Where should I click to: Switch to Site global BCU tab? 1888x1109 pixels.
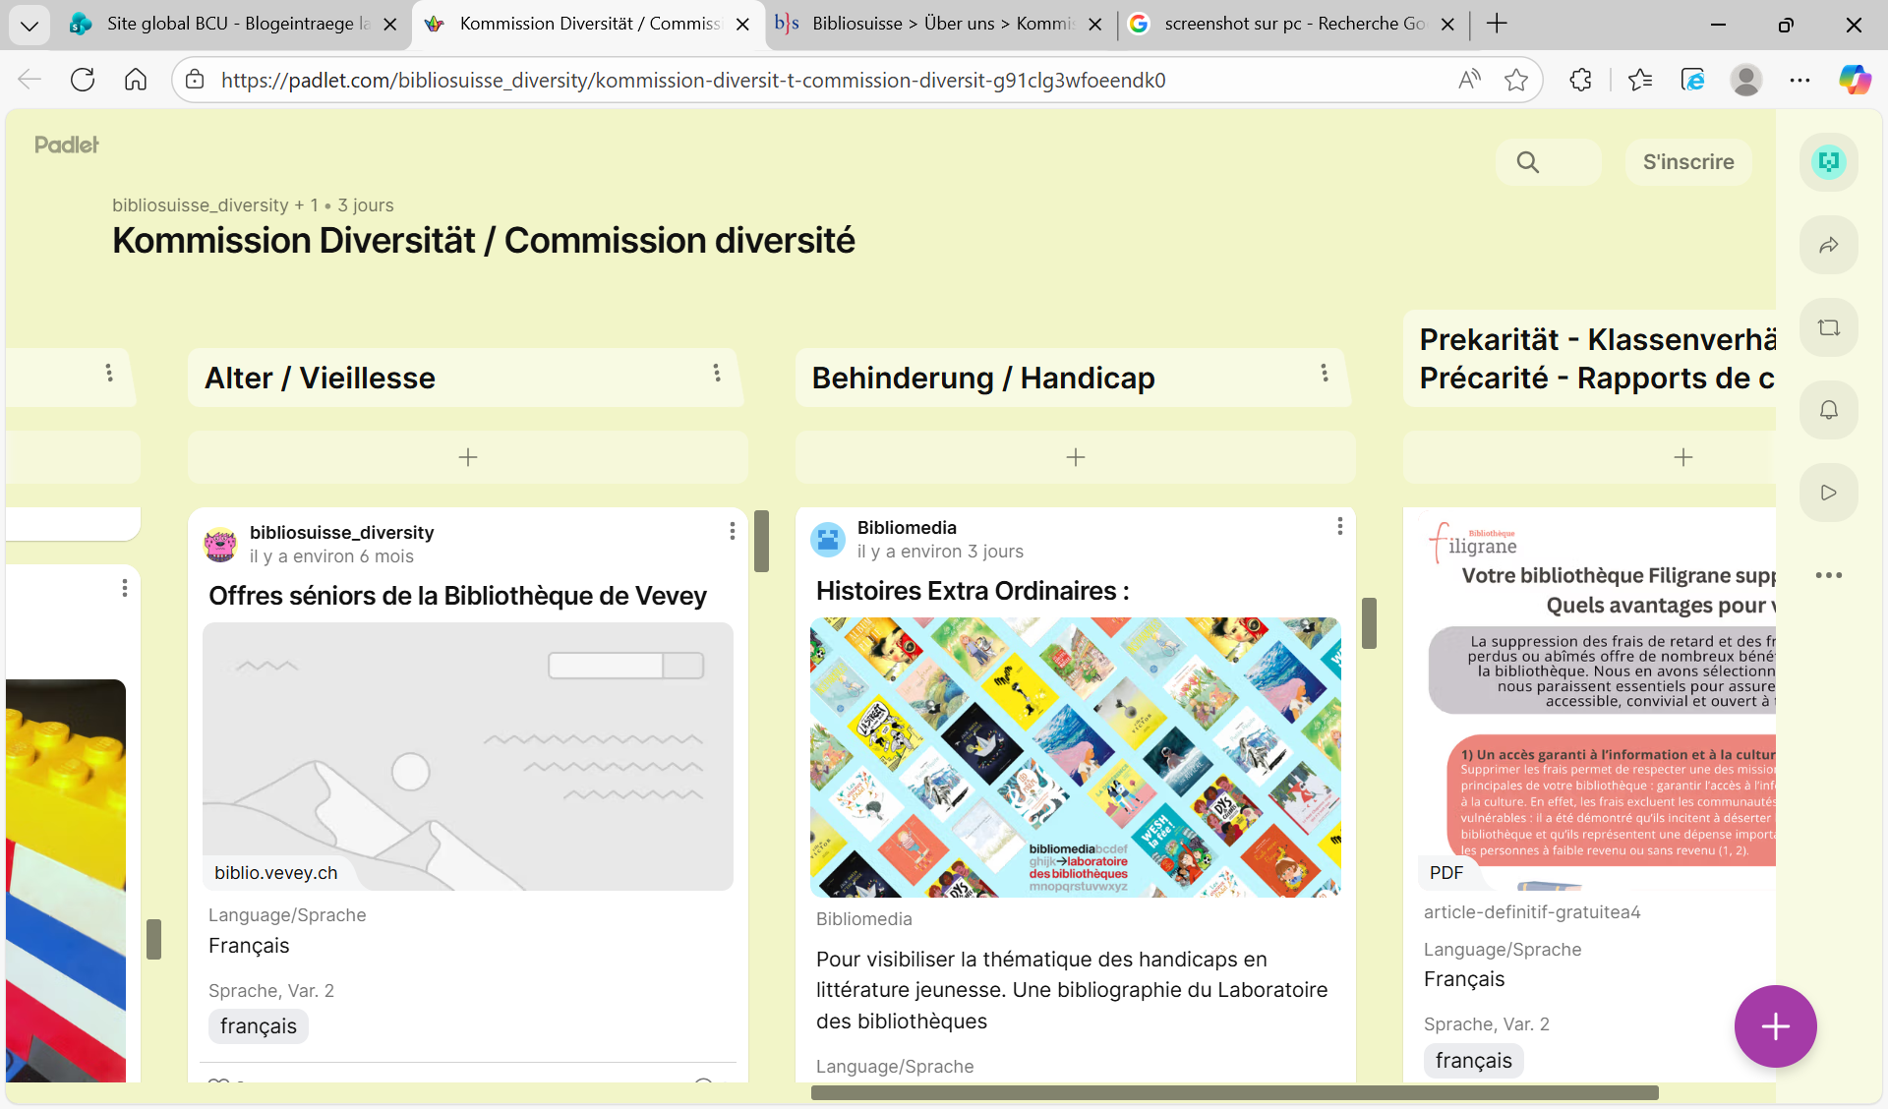click(x=236, y=24)
